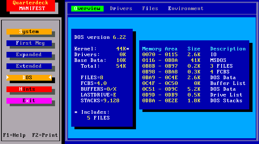The width and height of the screenshot is (259, 144).
Task: Click the DOS Stacks description entry
Action: pyautogui.click(x=226, y=101)
